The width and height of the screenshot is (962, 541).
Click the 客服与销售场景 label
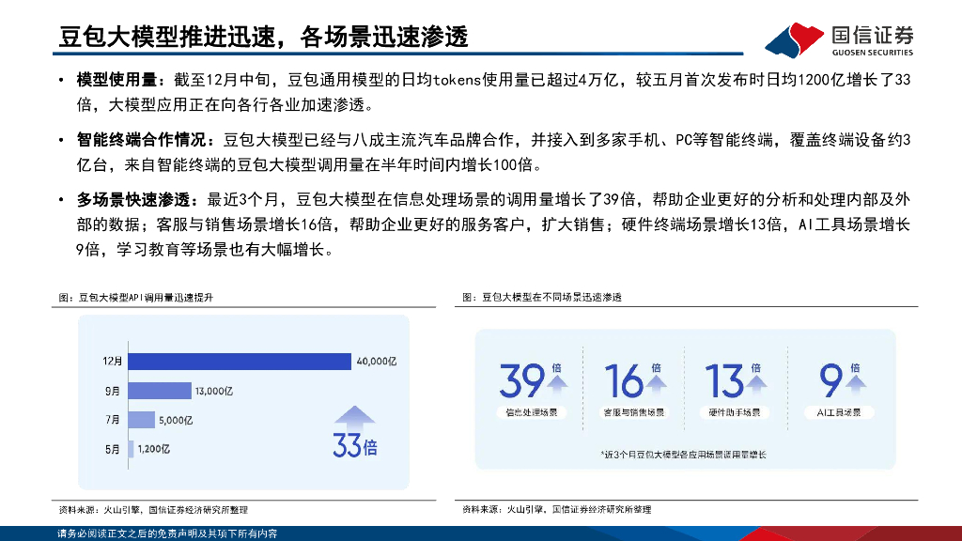(632, 412)
